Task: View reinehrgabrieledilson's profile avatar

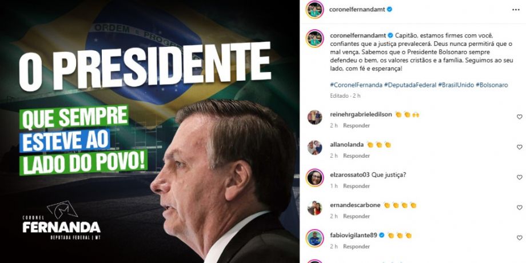Action: point(314,117)
